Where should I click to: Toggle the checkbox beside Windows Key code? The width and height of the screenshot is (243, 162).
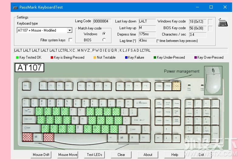210,22
